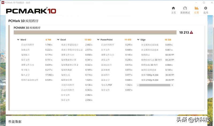Screen dimensions: 214x126
Task: Collapse the Word results group
Action: [x=18, y=40]
